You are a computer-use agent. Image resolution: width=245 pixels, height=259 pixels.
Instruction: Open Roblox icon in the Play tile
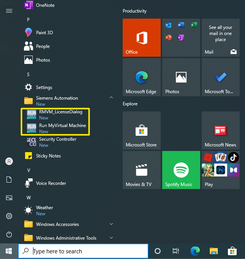click(x=208, y=157)
